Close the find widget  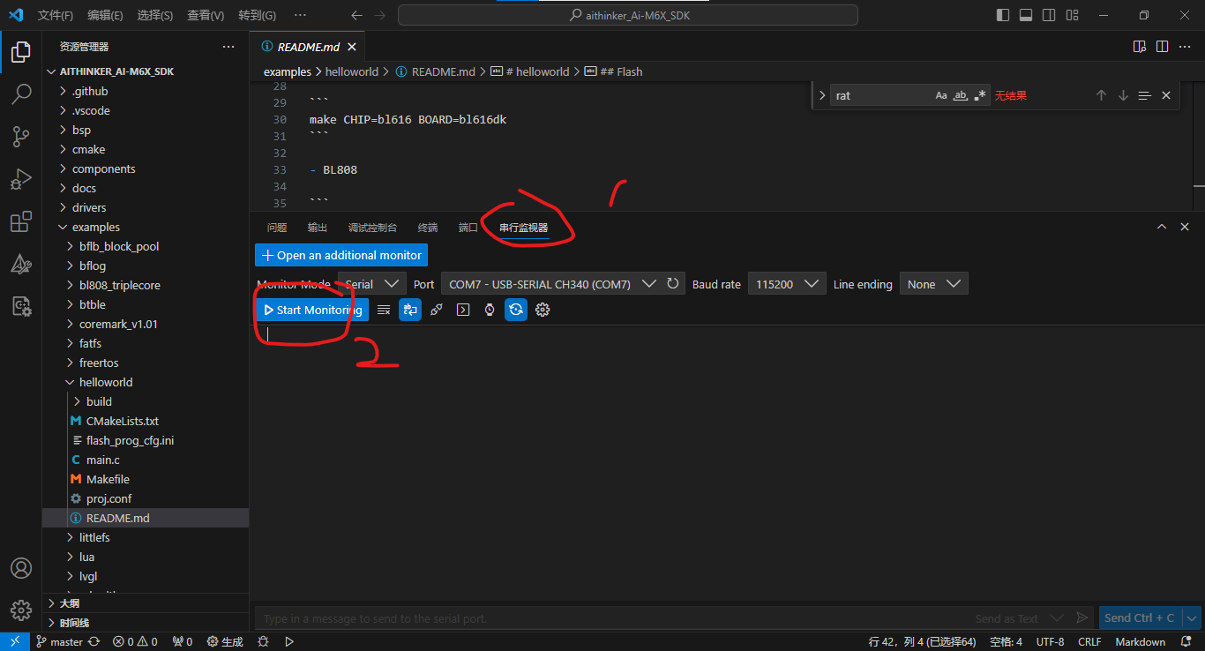click(x=1166, y=95)
